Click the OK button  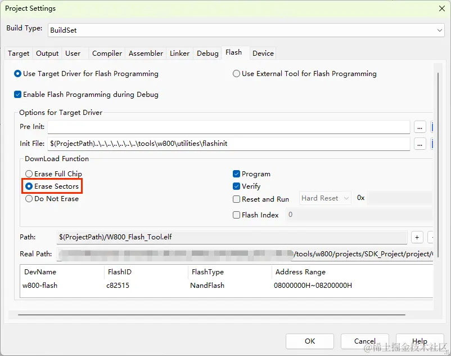[310, 341]
